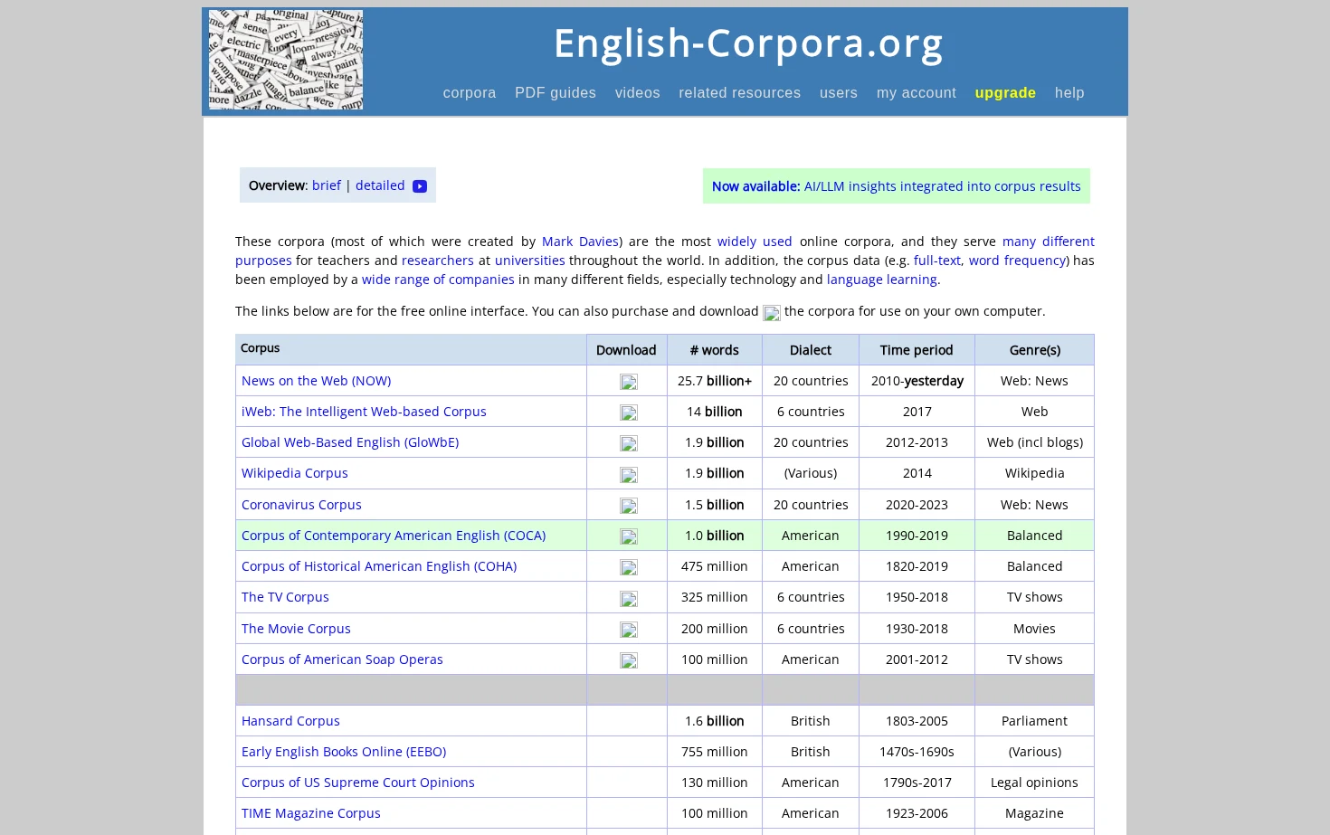Follow the language learning link
The height and width of the screenshot is (835, 1330).
(881, 280)
